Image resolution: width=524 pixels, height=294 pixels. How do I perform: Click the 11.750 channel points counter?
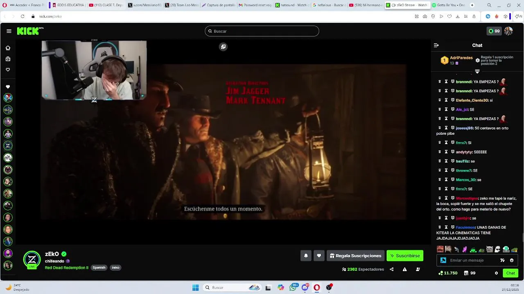(448, 273)
